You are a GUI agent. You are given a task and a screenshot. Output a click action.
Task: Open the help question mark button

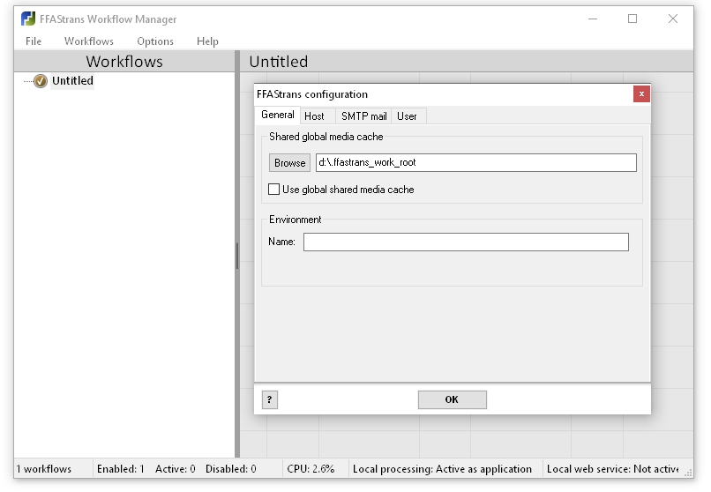pos(269,399)
